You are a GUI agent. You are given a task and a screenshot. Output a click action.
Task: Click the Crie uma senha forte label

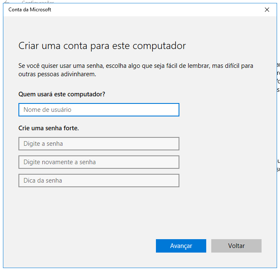coord(49,128)
